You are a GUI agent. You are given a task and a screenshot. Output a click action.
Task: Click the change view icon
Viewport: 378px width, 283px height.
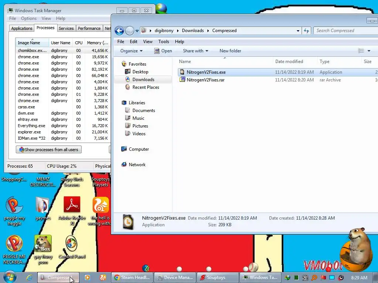click(361, 51)
